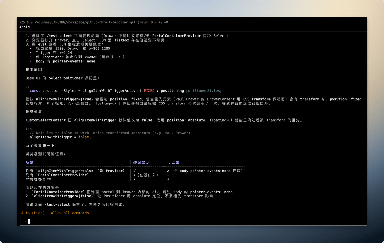Click the command input prompt field

pos(192,221)
